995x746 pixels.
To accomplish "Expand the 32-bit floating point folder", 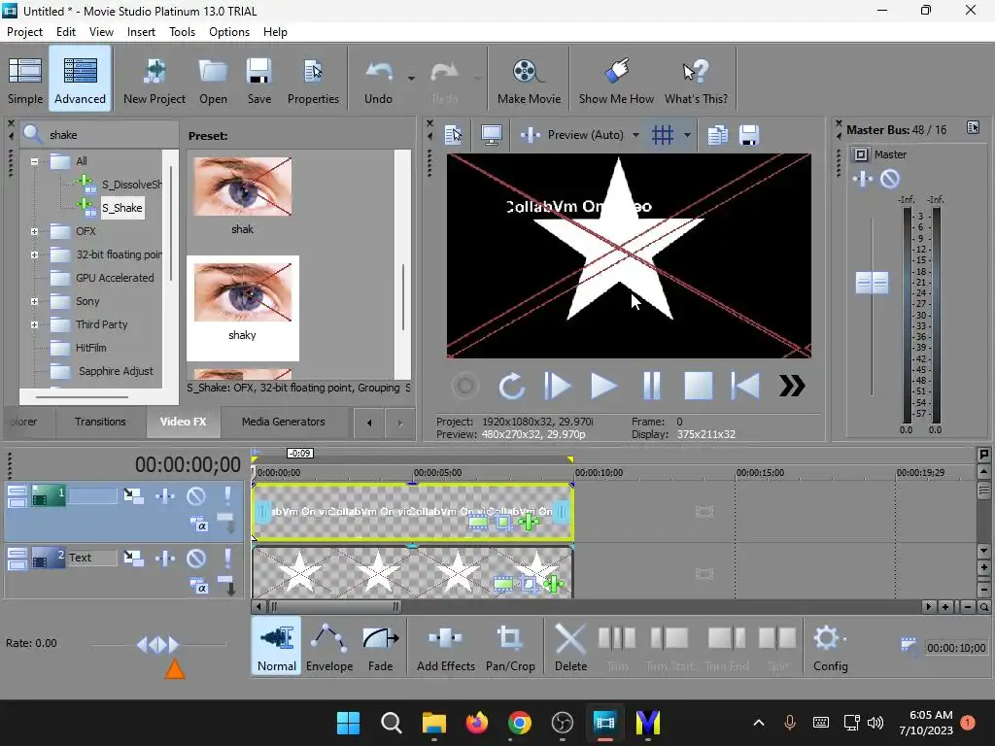I will pos(34,255).
